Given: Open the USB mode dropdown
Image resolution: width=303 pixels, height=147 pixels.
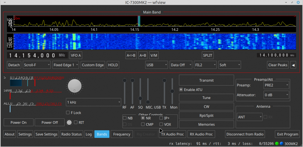Looking at the screenshot, I should pyautogui.click(x=157, y=65).
